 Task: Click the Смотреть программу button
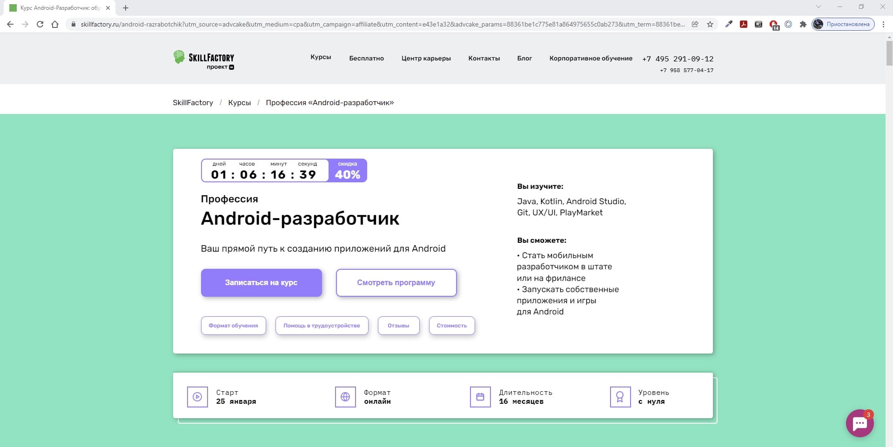point(396,282)
